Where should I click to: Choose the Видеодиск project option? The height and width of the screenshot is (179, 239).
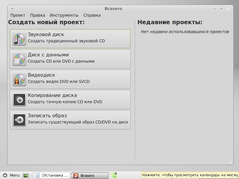point(70,79)
